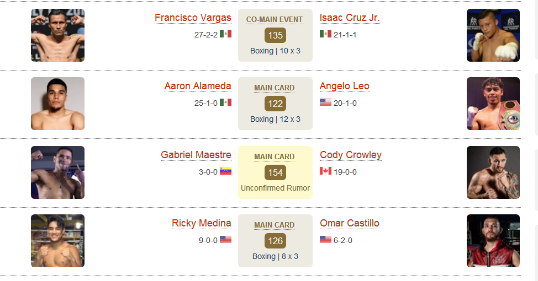Click the Canada flag next to Cody Crowley's record

325,171
